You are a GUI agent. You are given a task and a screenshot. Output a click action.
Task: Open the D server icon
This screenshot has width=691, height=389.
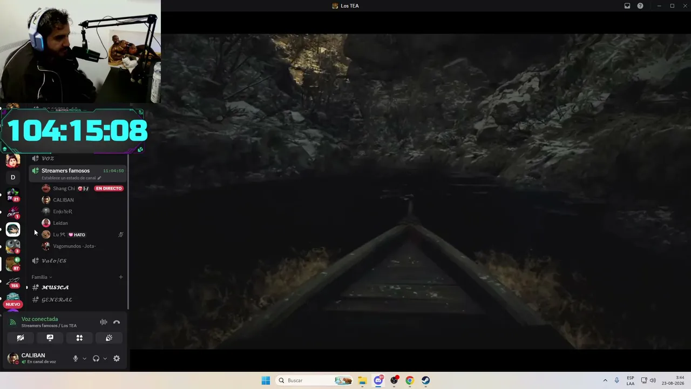tap(13, 177)
